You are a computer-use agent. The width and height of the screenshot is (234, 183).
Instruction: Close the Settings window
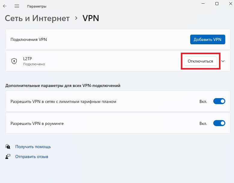231,3
